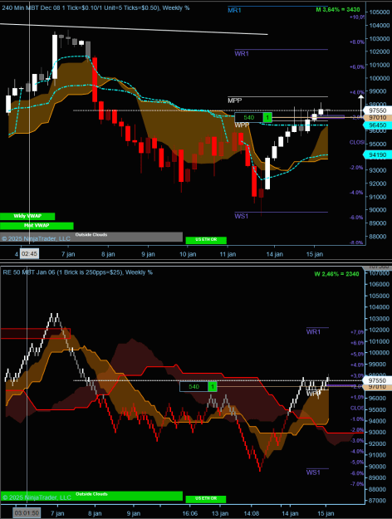Click the MPP pivot label
This screenshot has width=392, height=519.
pos(235,100)
